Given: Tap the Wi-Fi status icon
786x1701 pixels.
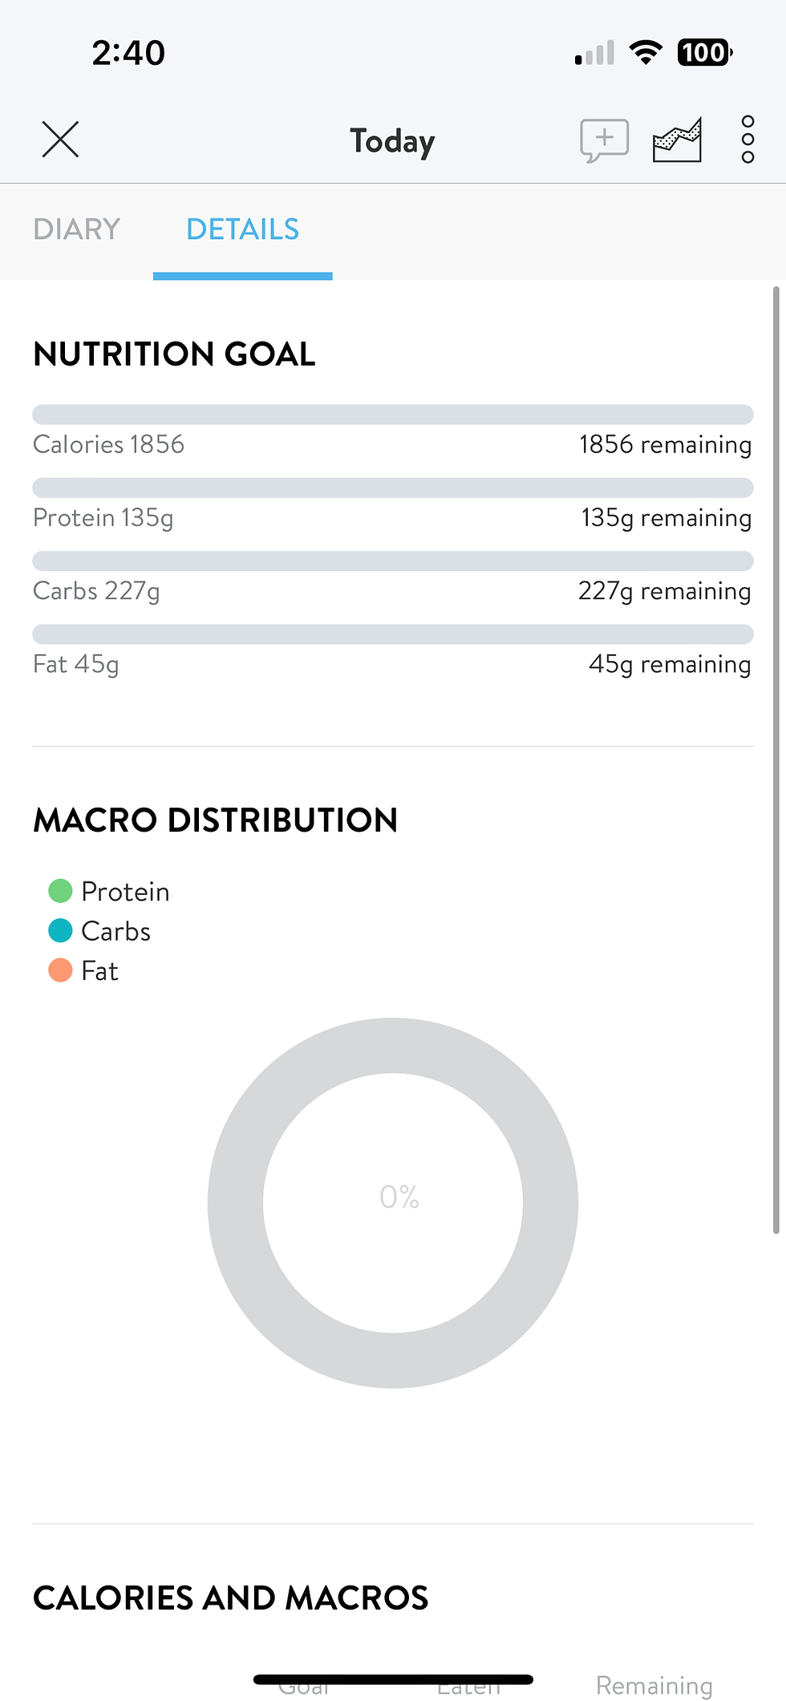Looking at the screenshot, I should click(x=645, y=53).
